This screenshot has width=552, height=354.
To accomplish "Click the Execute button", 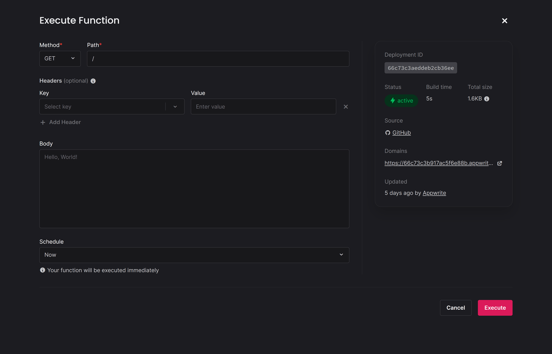I will (x=495, y=308).
